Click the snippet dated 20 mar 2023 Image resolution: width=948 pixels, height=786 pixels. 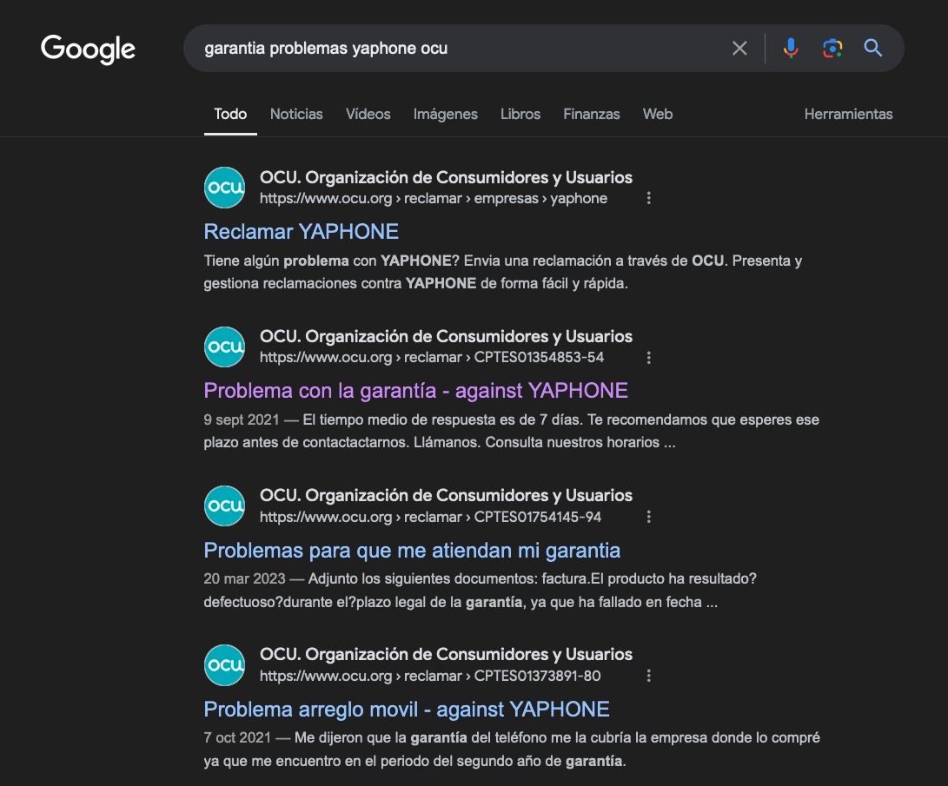pyautogui.click(x=480, y=591)
